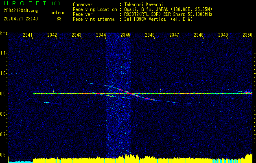Screen dimensions: 256x163
Task: Click time marker 2341
Action: 28,35
